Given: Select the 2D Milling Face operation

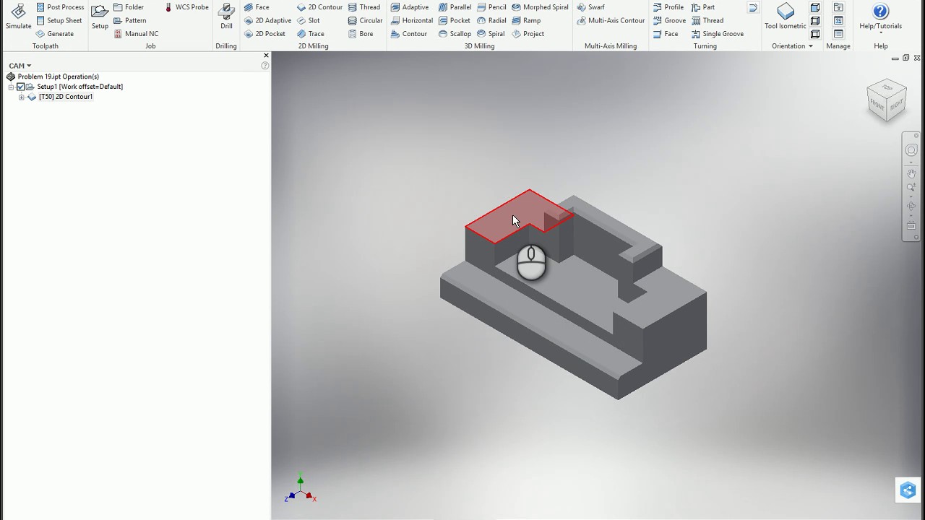Looking at the screenshot, I should pyautogui.click(x=257, y=7).
